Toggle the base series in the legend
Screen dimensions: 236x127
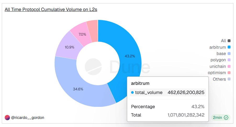tap(221, 54)
